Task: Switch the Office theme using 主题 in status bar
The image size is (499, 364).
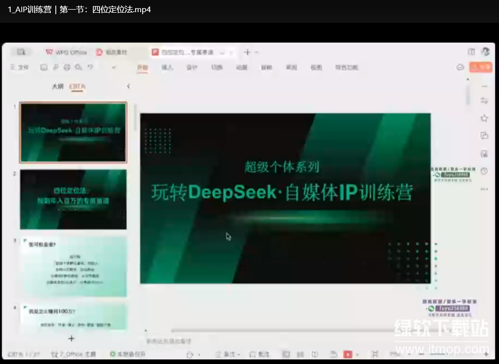Action: click(x=81, y=354)
